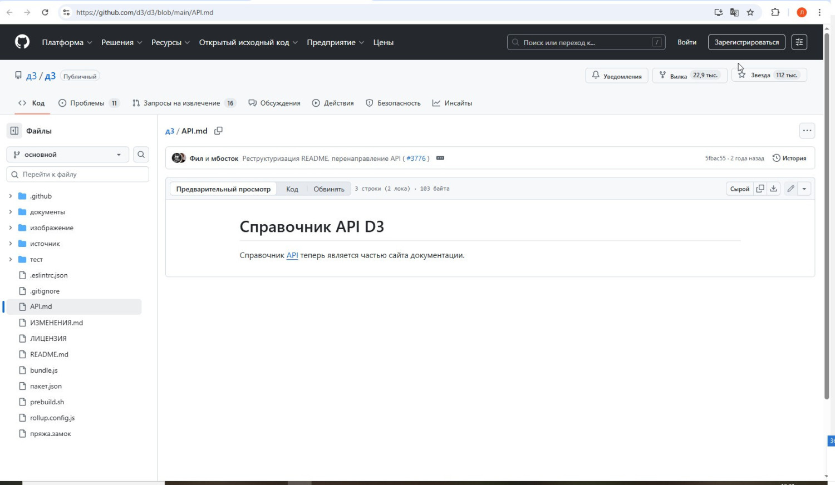Click the file search magnifier icon
The width and height of the screenshot is (835, 485).
pos(141,155)
